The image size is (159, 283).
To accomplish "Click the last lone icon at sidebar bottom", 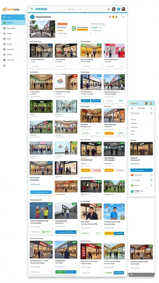I will [x=4, y=65].
